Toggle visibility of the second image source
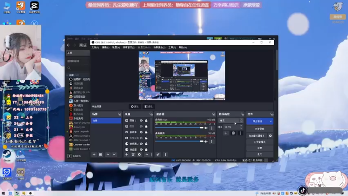This screenshot has height=196, width=348. tap(141, 126)
